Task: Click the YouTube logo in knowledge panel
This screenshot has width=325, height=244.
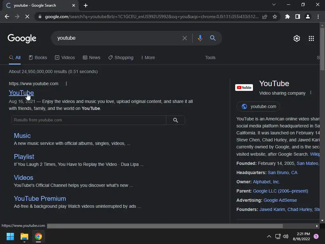Action: (244, 88)
